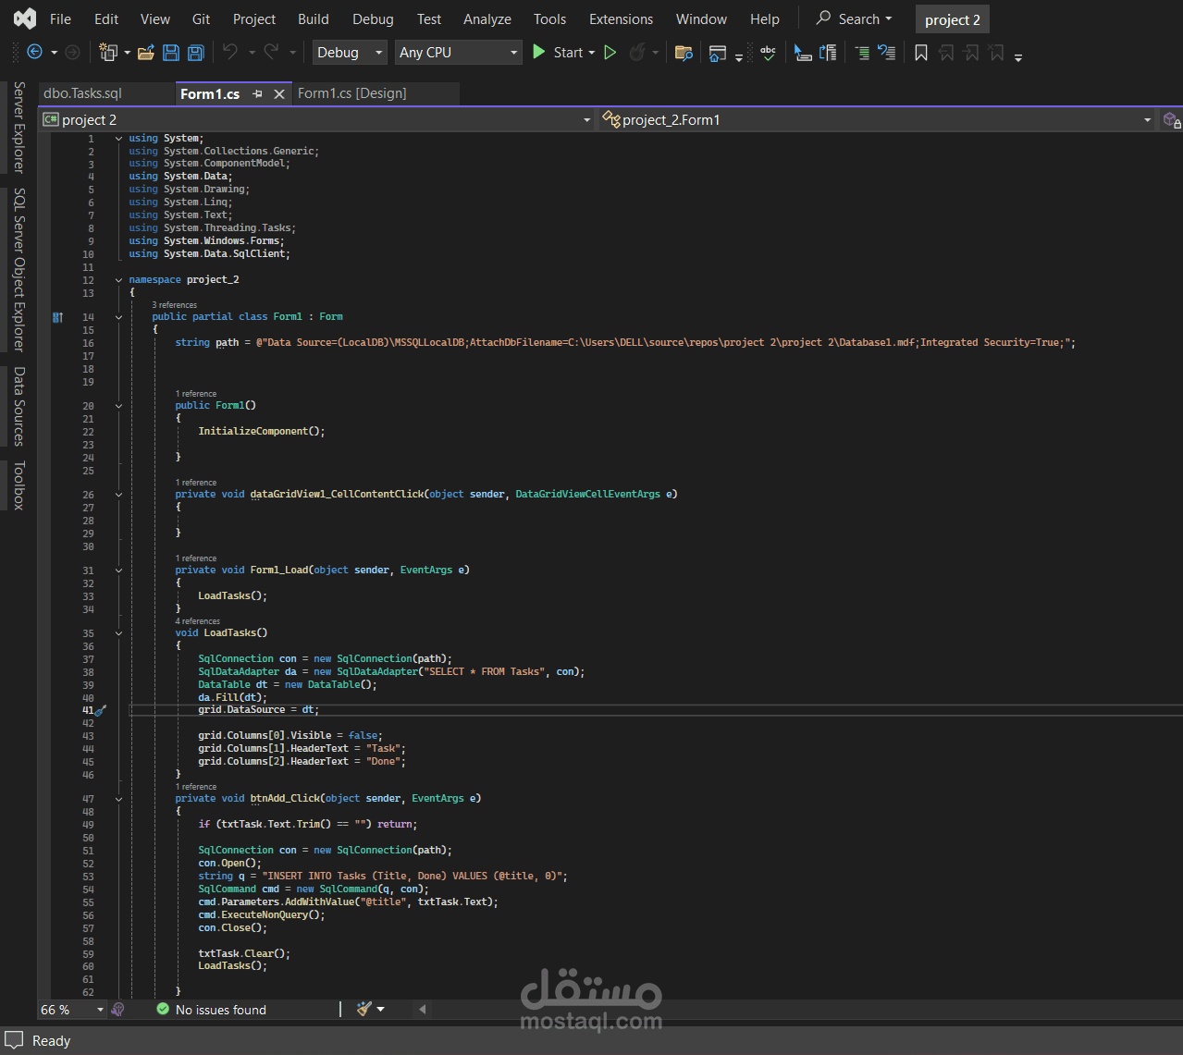Click the Undo arrow icon

pos(230,53)
